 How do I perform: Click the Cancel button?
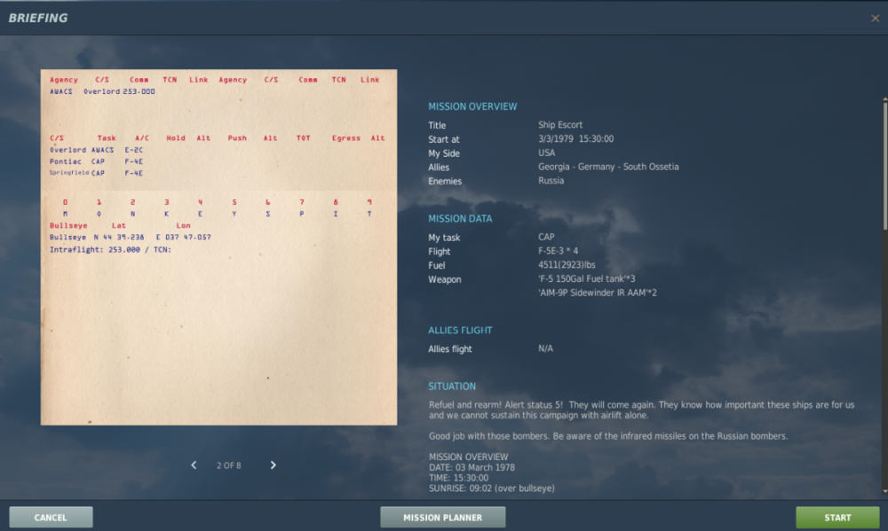pos(51,517)
